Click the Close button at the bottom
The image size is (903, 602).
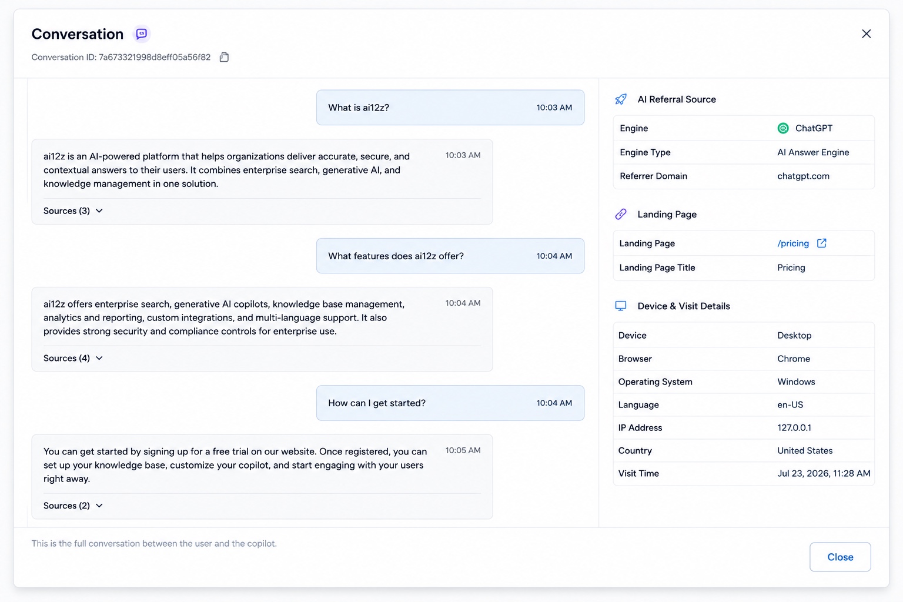tap(840, 557)
